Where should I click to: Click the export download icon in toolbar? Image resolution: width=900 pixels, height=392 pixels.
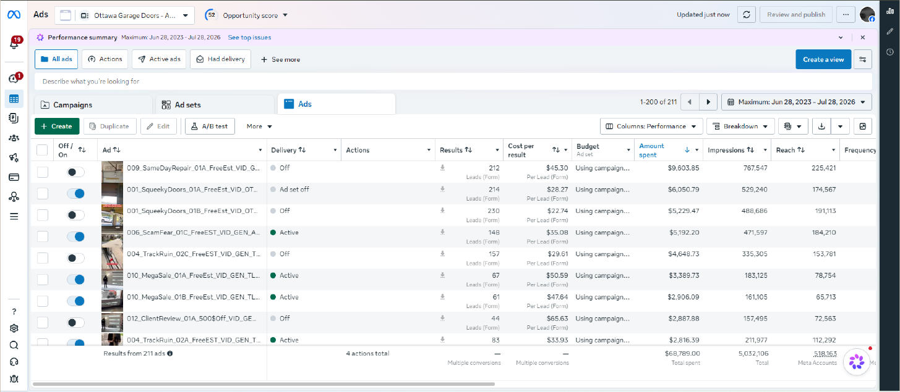821,126
